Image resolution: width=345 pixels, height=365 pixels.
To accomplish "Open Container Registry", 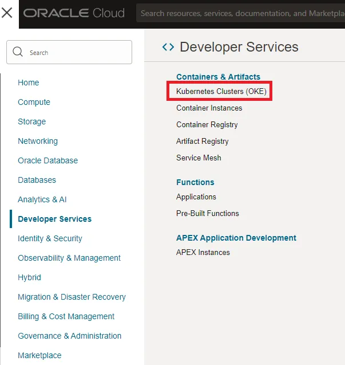I will tap(207, 125).
